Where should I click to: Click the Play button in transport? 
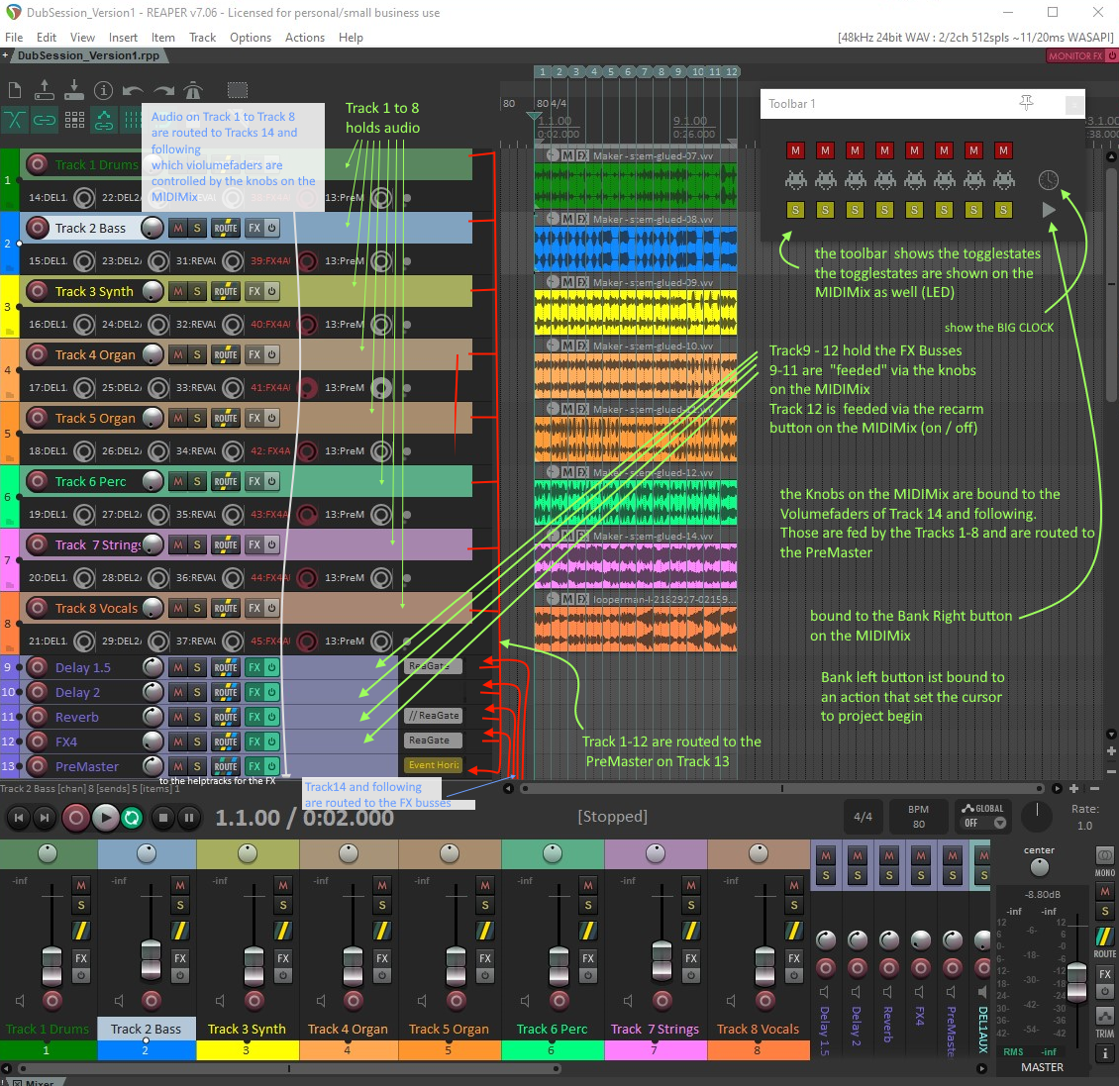pos(105,818)
